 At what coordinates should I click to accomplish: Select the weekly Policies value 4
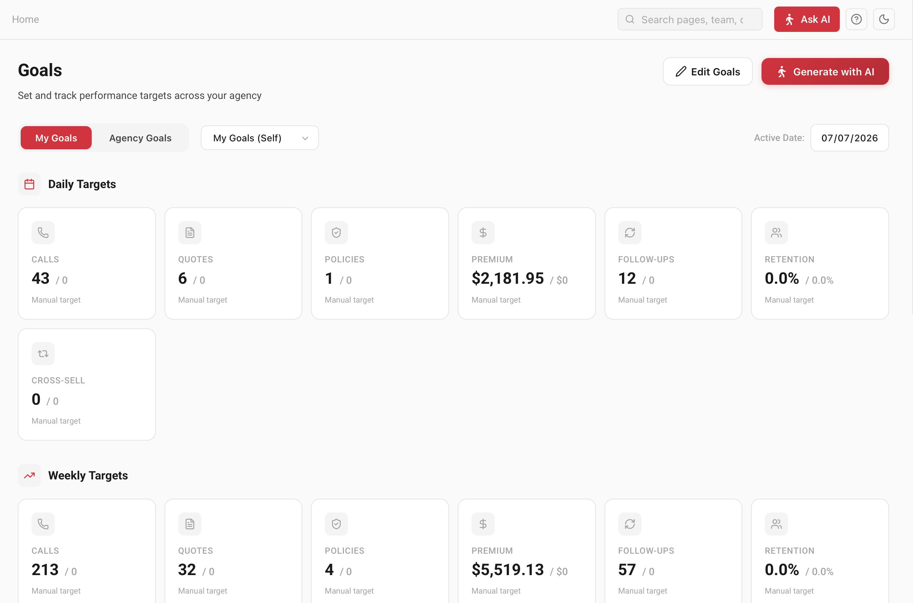tap(329, 570)
